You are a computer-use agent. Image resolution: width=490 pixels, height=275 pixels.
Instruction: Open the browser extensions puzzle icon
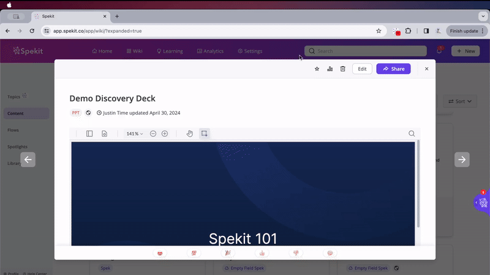[x=408, y=31]
